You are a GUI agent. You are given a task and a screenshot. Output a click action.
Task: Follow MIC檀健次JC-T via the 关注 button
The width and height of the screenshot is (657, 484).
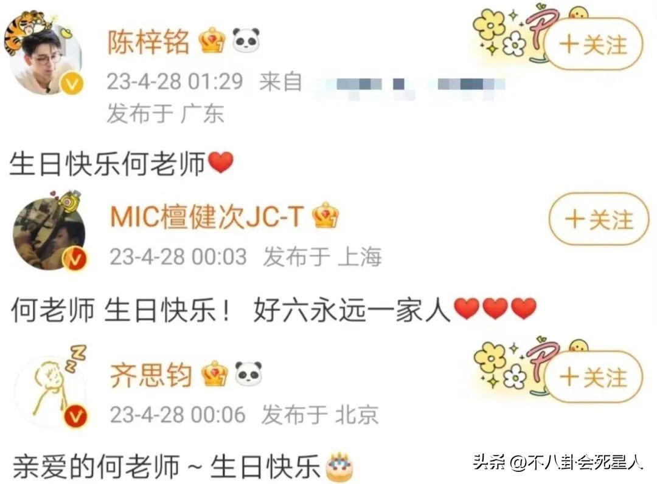pos(599,219)
